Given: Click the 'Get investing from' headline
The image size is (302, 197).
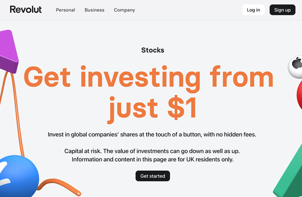Looking at the screenshot, I should tap(148, 78).
